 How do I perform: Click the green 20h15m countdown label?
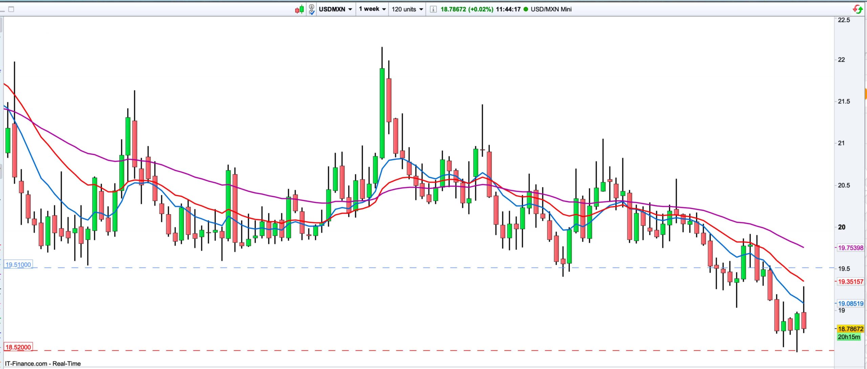849,337
